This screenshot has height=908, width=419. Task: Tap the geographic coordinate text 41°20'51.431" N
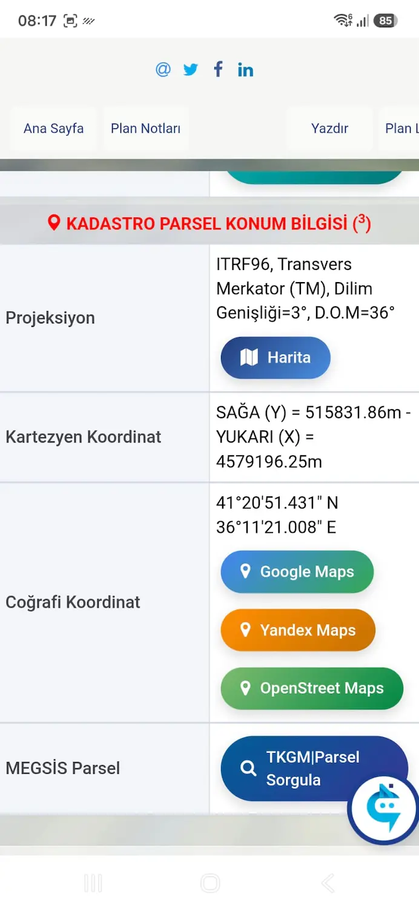pyautogui.click(x=277, y=502)
